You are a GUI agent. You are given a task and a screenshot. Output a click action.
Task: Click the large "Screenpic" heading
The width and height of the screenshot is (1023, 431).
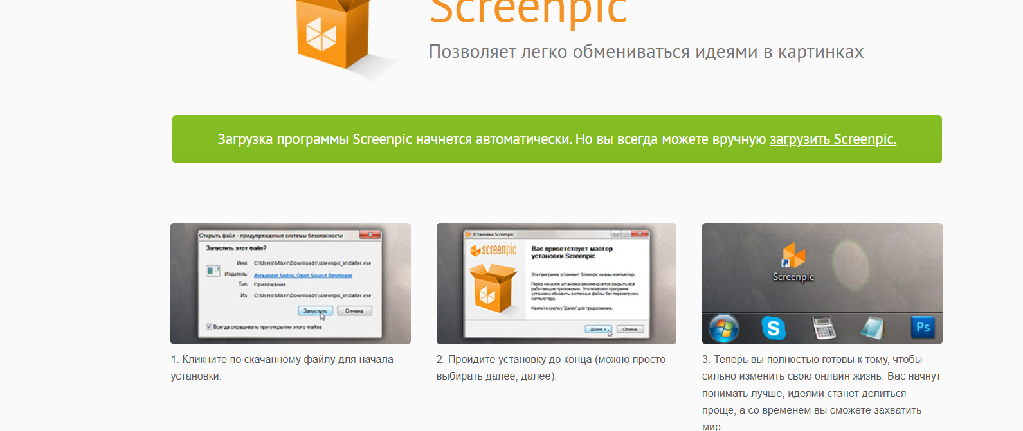click(x=528, y=13)
